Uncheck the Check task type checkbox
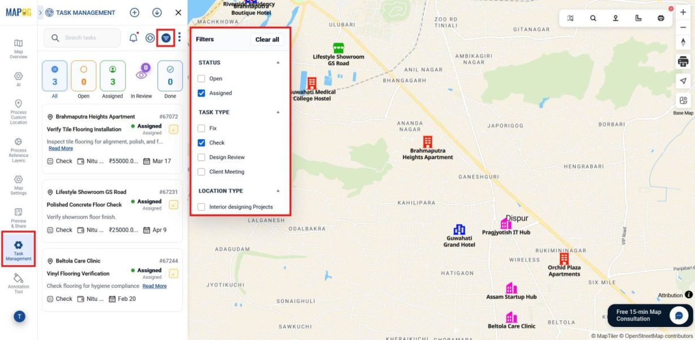Viewport: 695px width, 340px height. click(201, 143)
